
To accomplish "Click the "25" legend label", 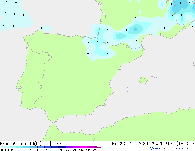I will coord(60,150).
